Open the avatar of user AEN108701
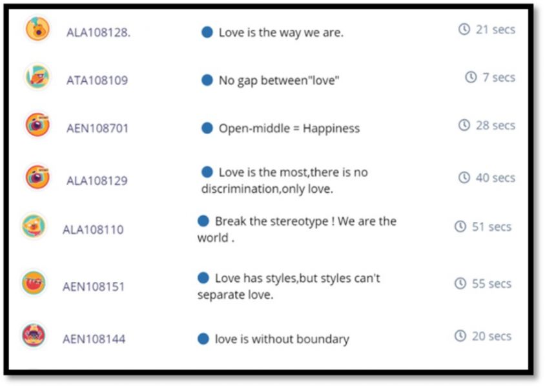This screenshot has width=545, height=387. click(x=37, y=124)
